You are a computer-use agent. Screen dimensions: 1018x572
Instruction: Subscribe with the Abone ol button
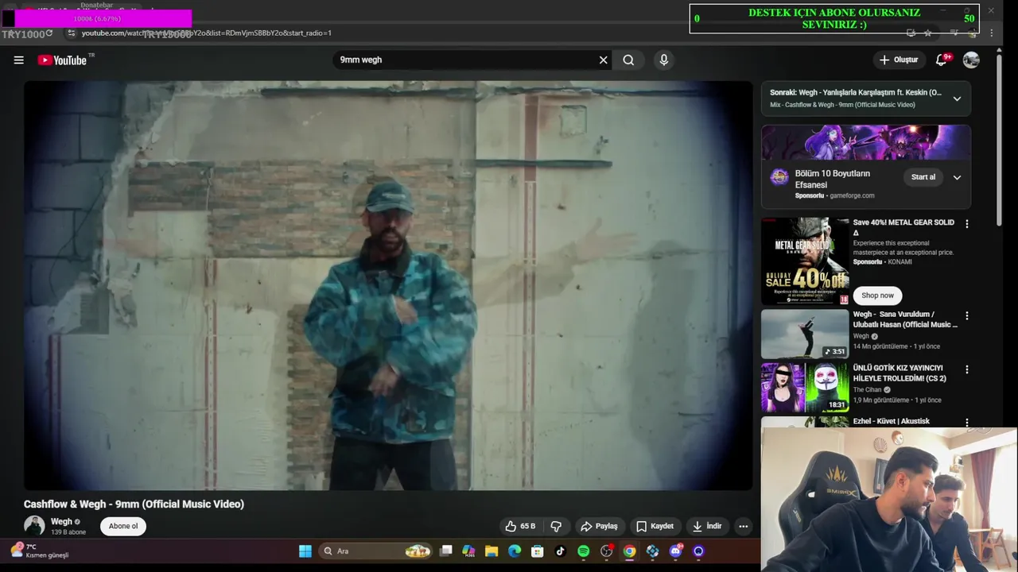[x=123, y=526]
